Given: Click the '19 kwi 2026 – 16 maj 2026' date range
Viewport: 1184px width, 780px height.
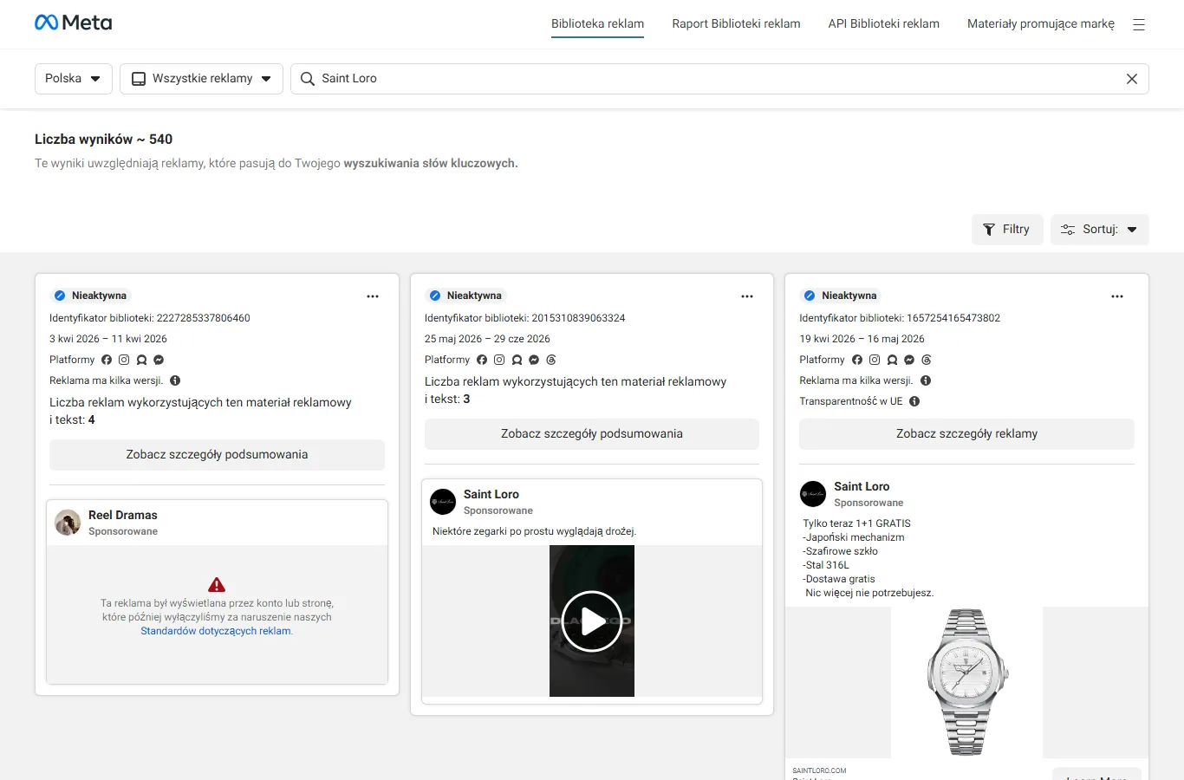Looking at the screenshot, I should point(862,339).
